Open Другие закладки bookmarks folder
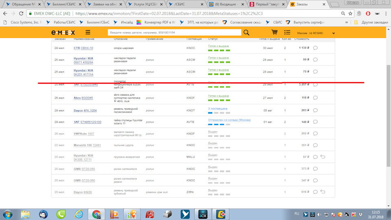This screenshot has width=391, height=220. pyautogui.click(x=371, y=22)
